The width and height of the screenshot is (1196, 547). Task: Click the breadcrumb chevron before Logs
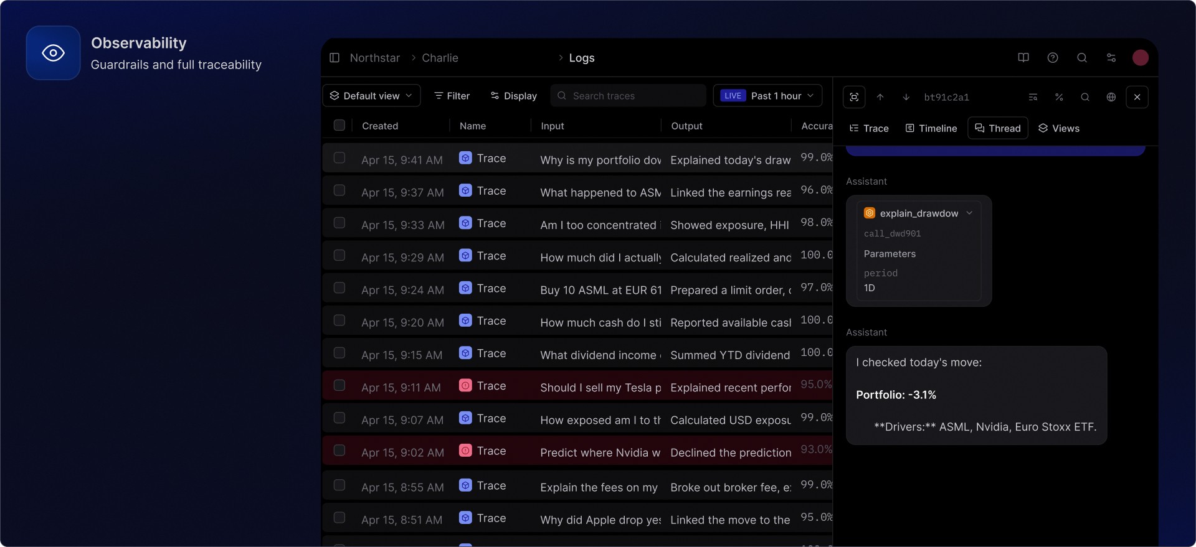point(561,58)
